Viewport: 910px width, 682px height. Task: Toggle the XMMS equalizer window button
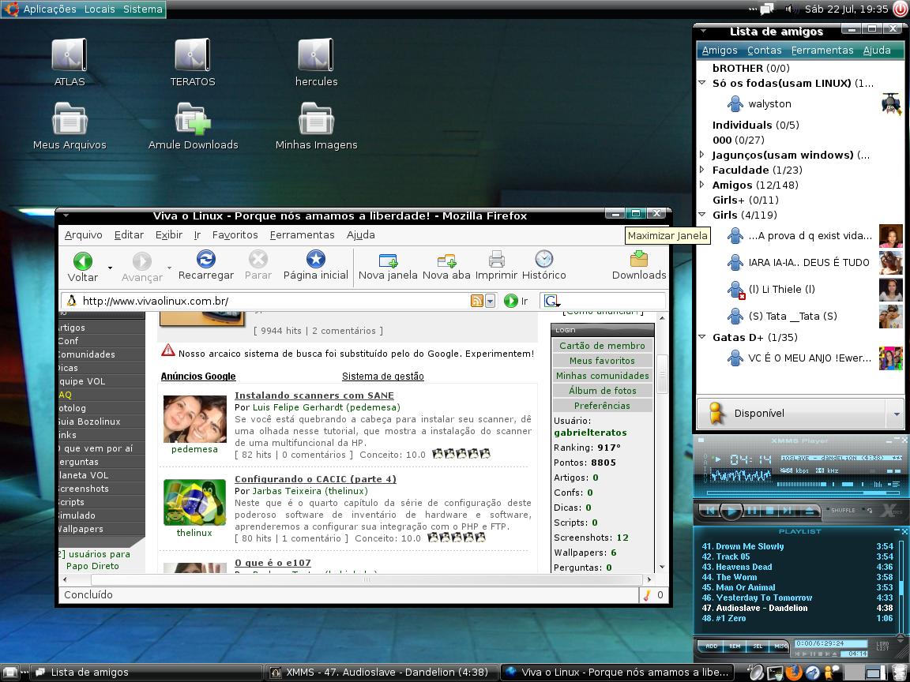[x=878, y=484]
